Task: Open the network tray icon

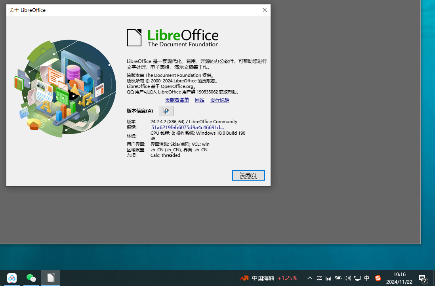Action: pos(357,278)
